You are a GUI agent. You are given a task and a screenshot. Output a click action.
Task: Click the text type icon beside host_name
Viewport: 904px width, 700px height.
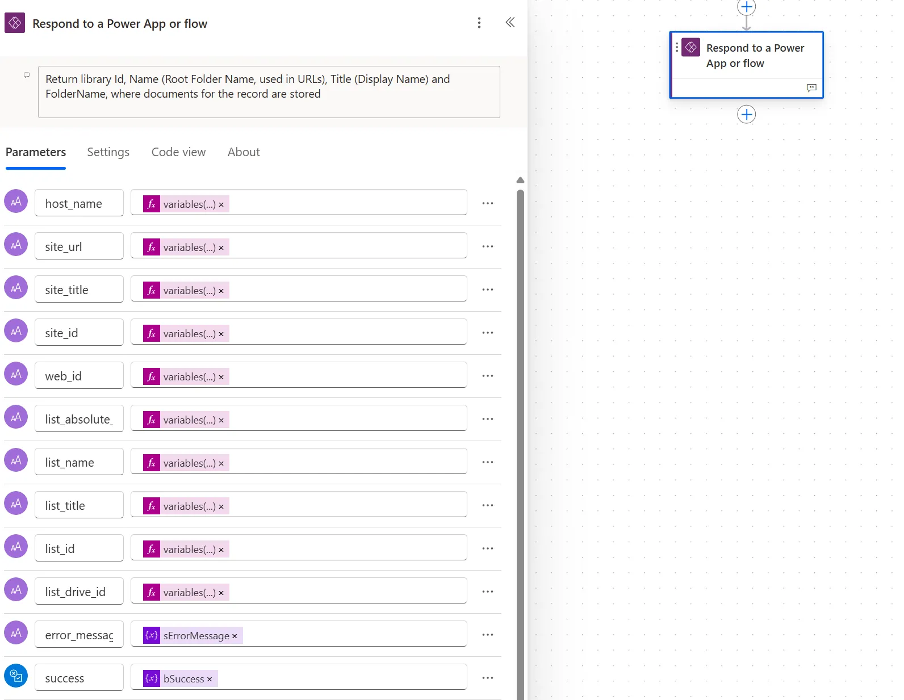point(16,202)
